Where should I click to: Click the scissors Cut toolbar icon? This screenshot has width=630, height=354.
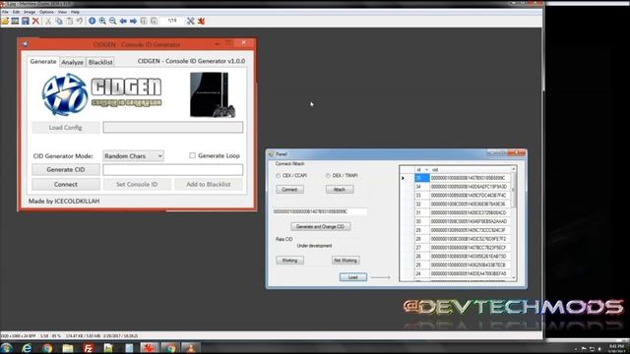48,21
